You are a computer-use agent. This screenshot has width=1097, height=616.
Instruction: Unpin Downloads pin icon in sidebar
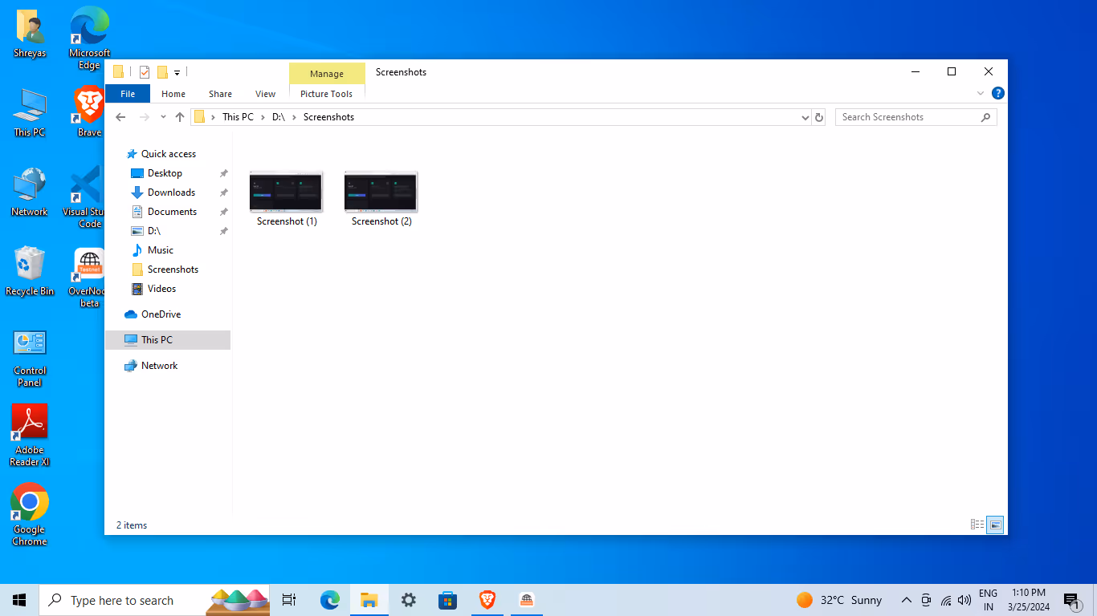pos(223,192)
